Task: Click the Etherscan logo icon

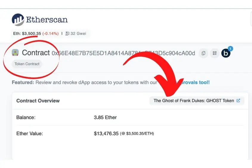Action: pos(18,20)
